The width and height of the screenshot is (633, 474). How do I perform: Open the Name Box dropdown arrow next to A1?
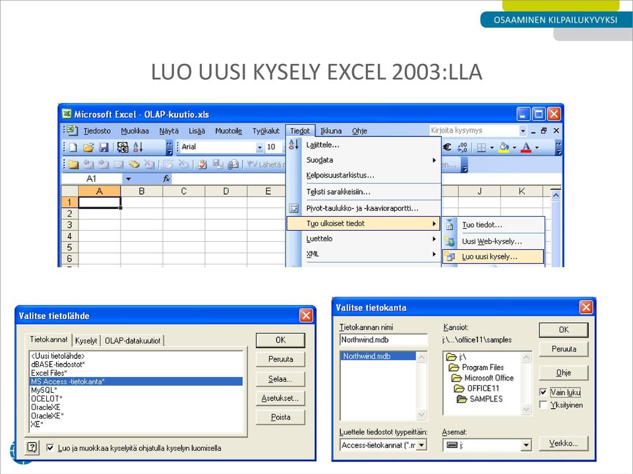[x=129, y=179]
